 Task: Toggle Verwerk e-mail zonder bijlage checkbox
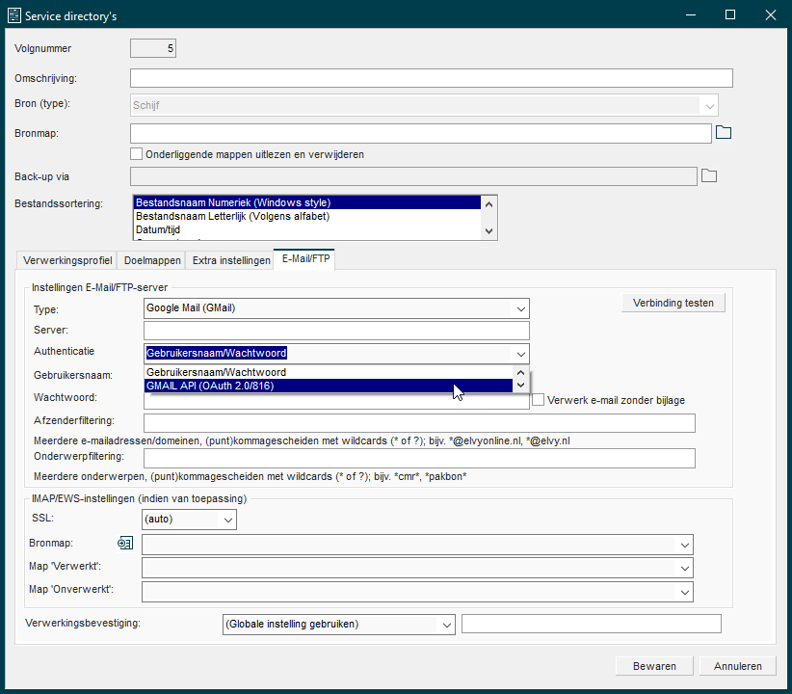click(x=539, y=400)
